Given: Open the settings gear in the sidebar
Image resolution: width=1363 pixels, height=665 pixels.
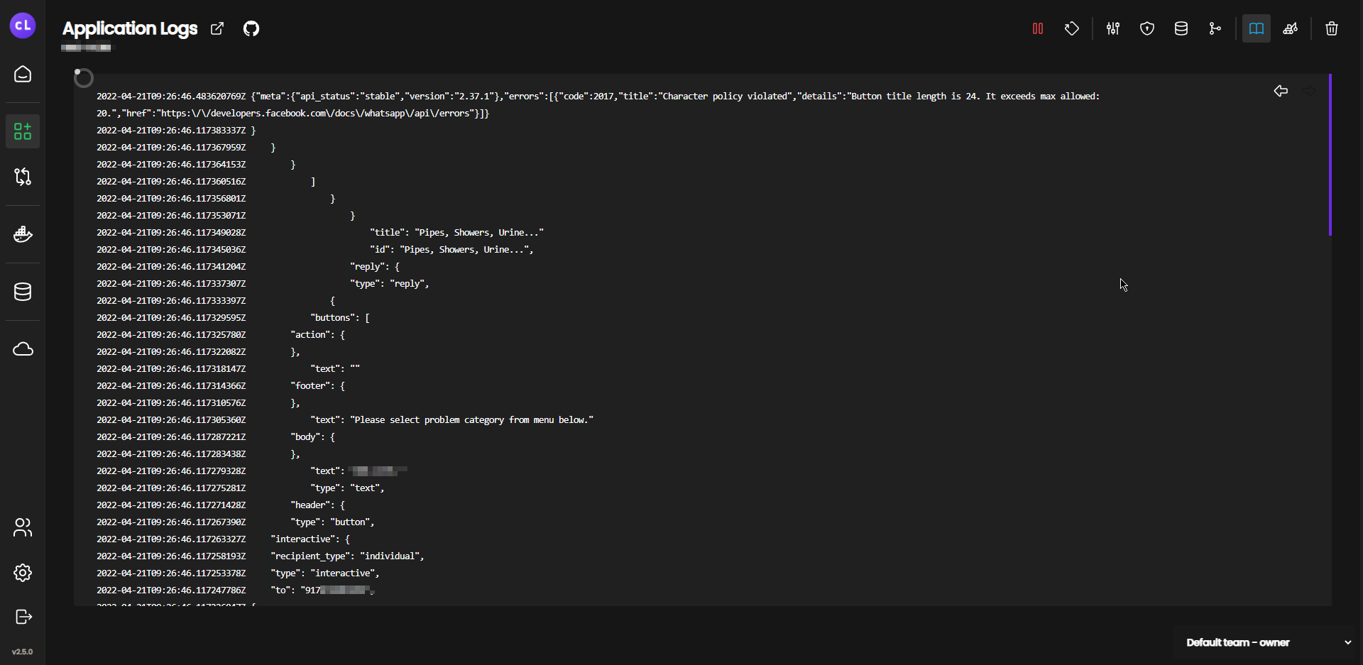Looking at the screenshot, I should pyautogui.click(x=22, y=573).
